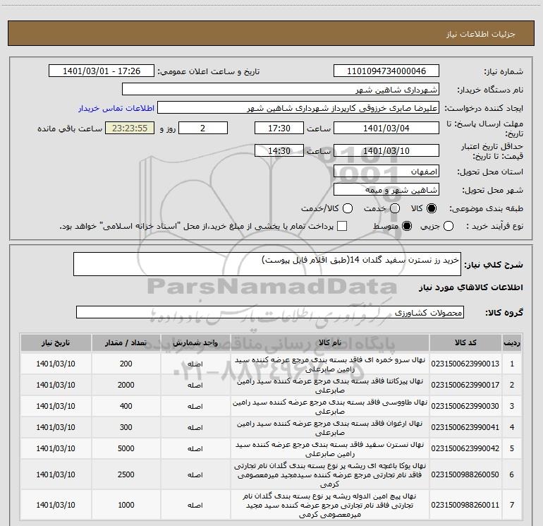543x526 pixels.
Task: Tick the Islamic treasury bonds payment checkbox
Action: pos(342,226)
